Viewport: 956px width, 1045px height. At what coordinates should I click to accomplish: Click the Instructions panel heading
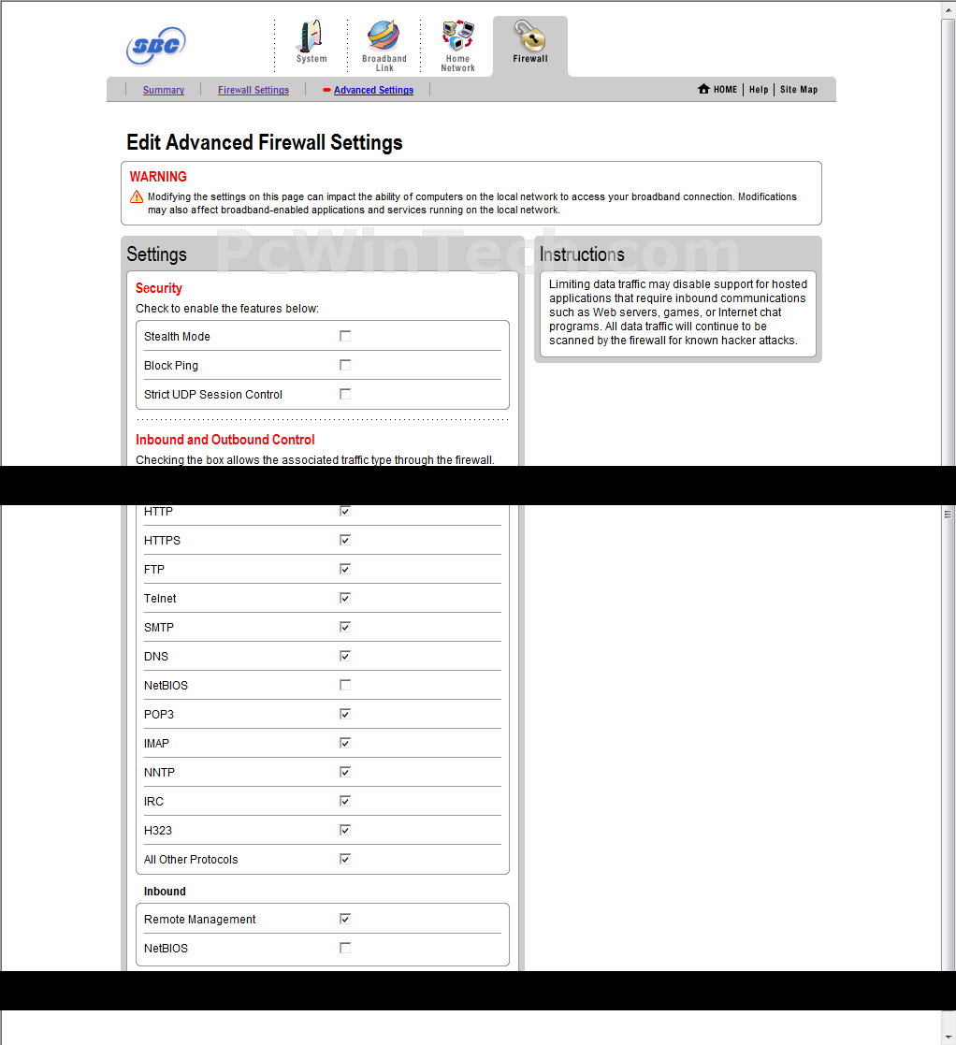pos(582,254)
